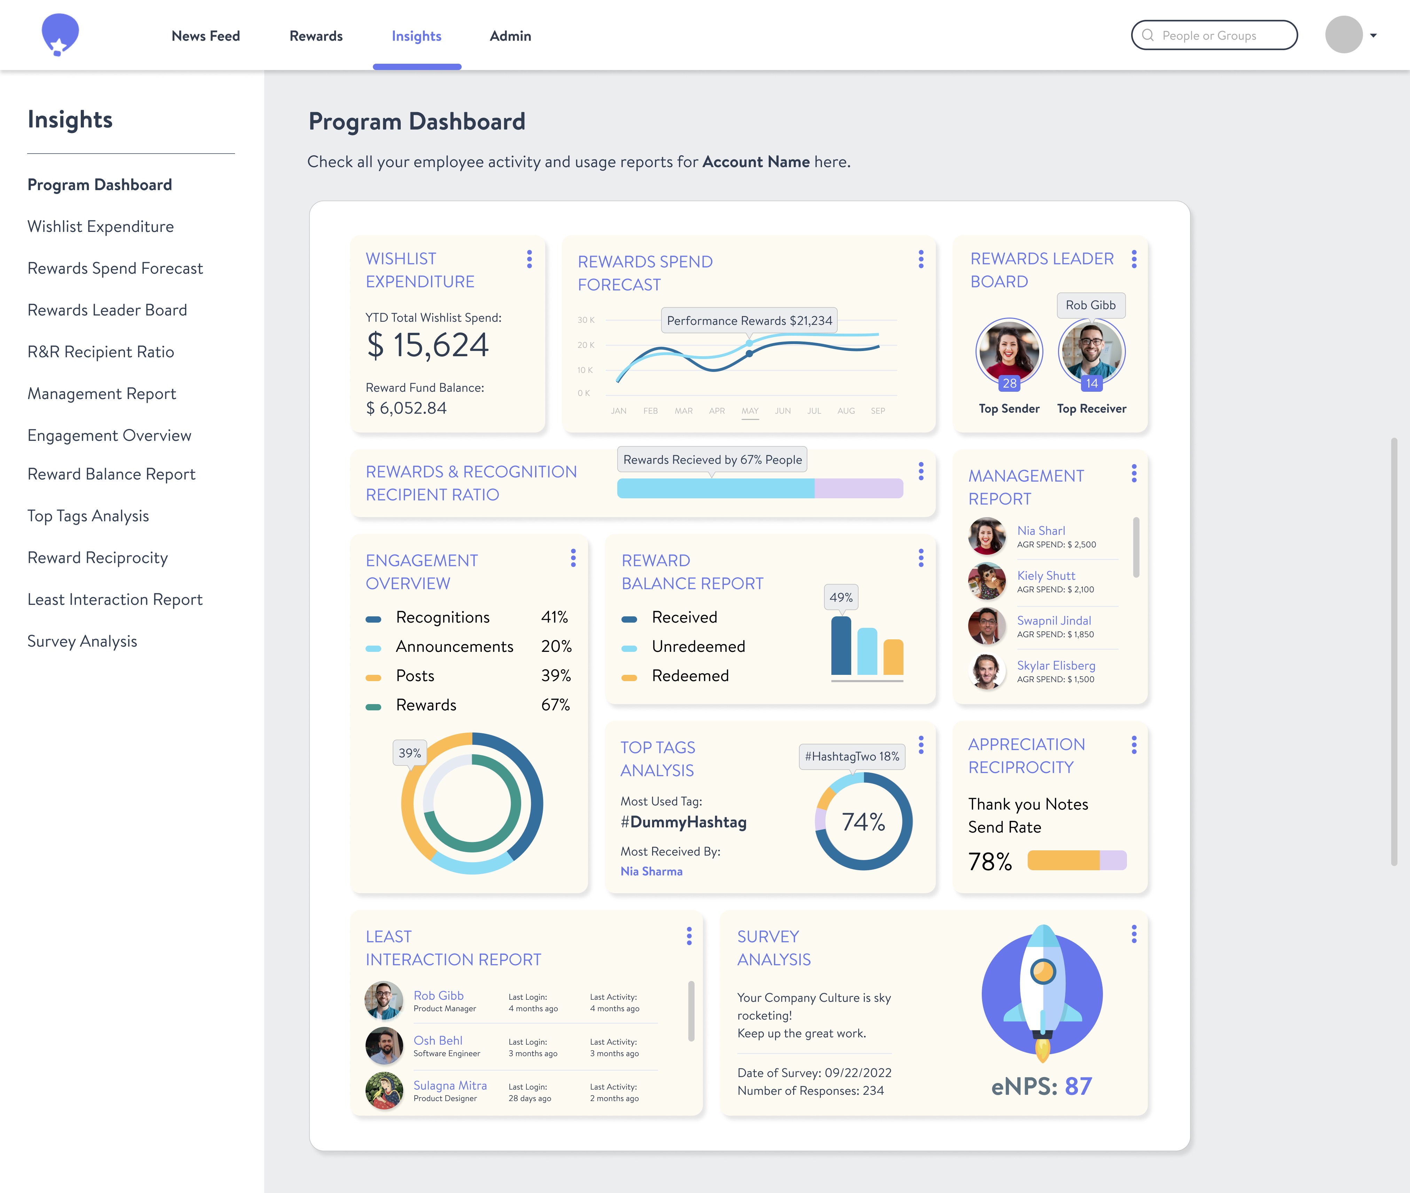Open Engagement Overview kebab menu
This screenshot has height=1193, width=1410.
573,558
